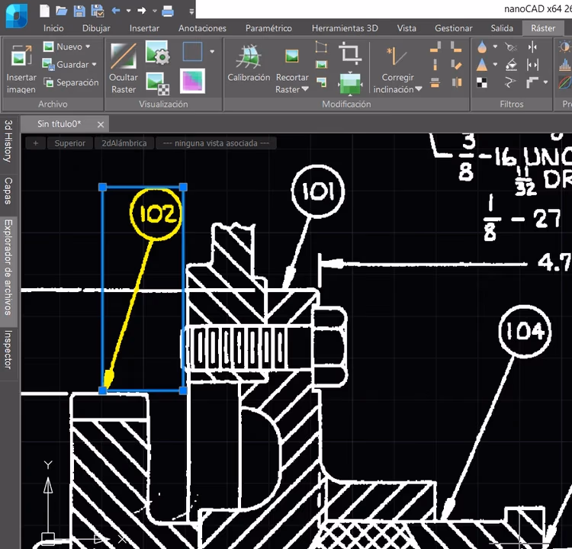
Task: Undo the last action with the blue arrow
Action: coord(116,11)
